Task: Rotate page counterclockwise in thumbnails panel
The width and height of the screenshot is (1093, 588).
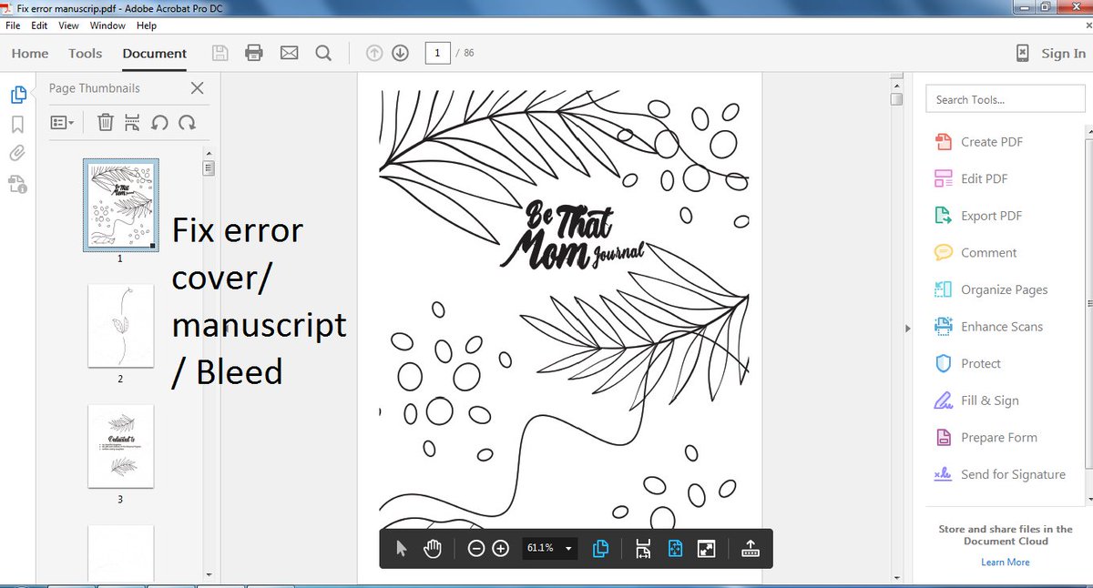Action: click(x=159, y=122)
